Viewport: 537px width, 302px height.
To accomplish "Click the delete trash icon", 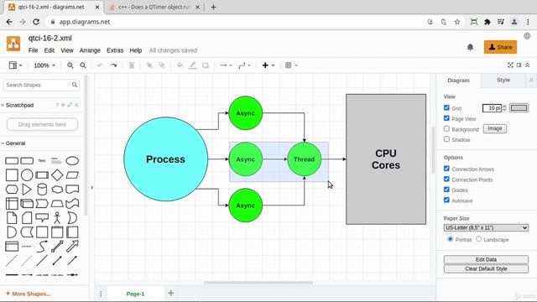I will coord(132,65).
